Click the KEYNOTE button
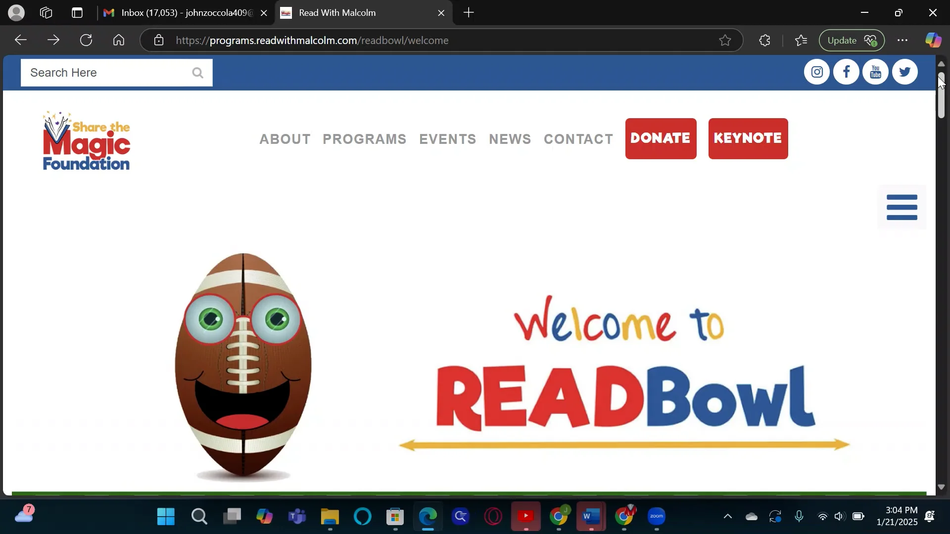This screenshot has width=950, height=534. click(x=748, y=139)
